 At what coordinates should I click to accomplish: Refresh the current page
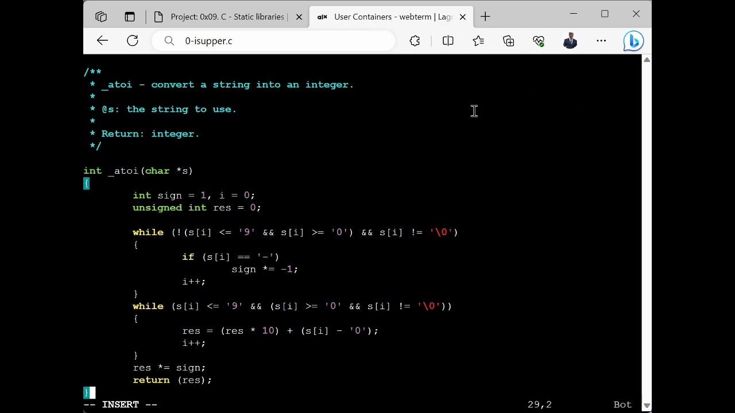point(133,41)
